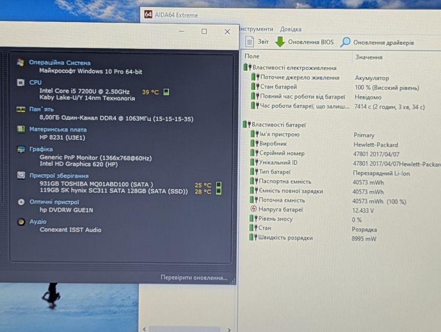Click the AIDA64 Extreme title bar logo
Image resolution: width=441 pixels, height=332 pixels.
point(148,14)
